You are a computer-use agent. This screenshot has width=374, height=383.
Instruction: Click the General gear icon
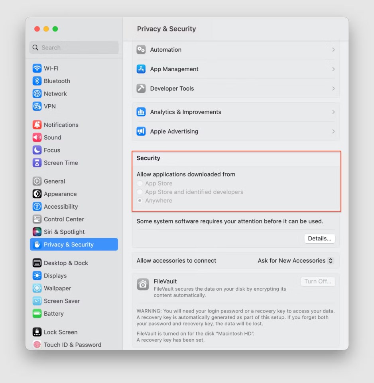click(x=37, y=181)
